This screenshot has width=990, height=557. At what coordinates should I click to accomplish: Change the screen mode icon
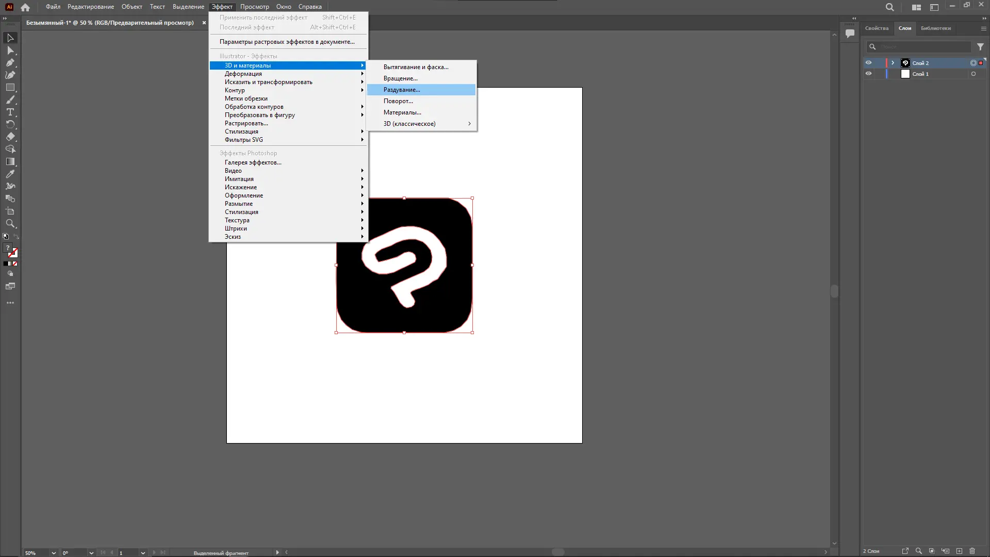(10, 286)
